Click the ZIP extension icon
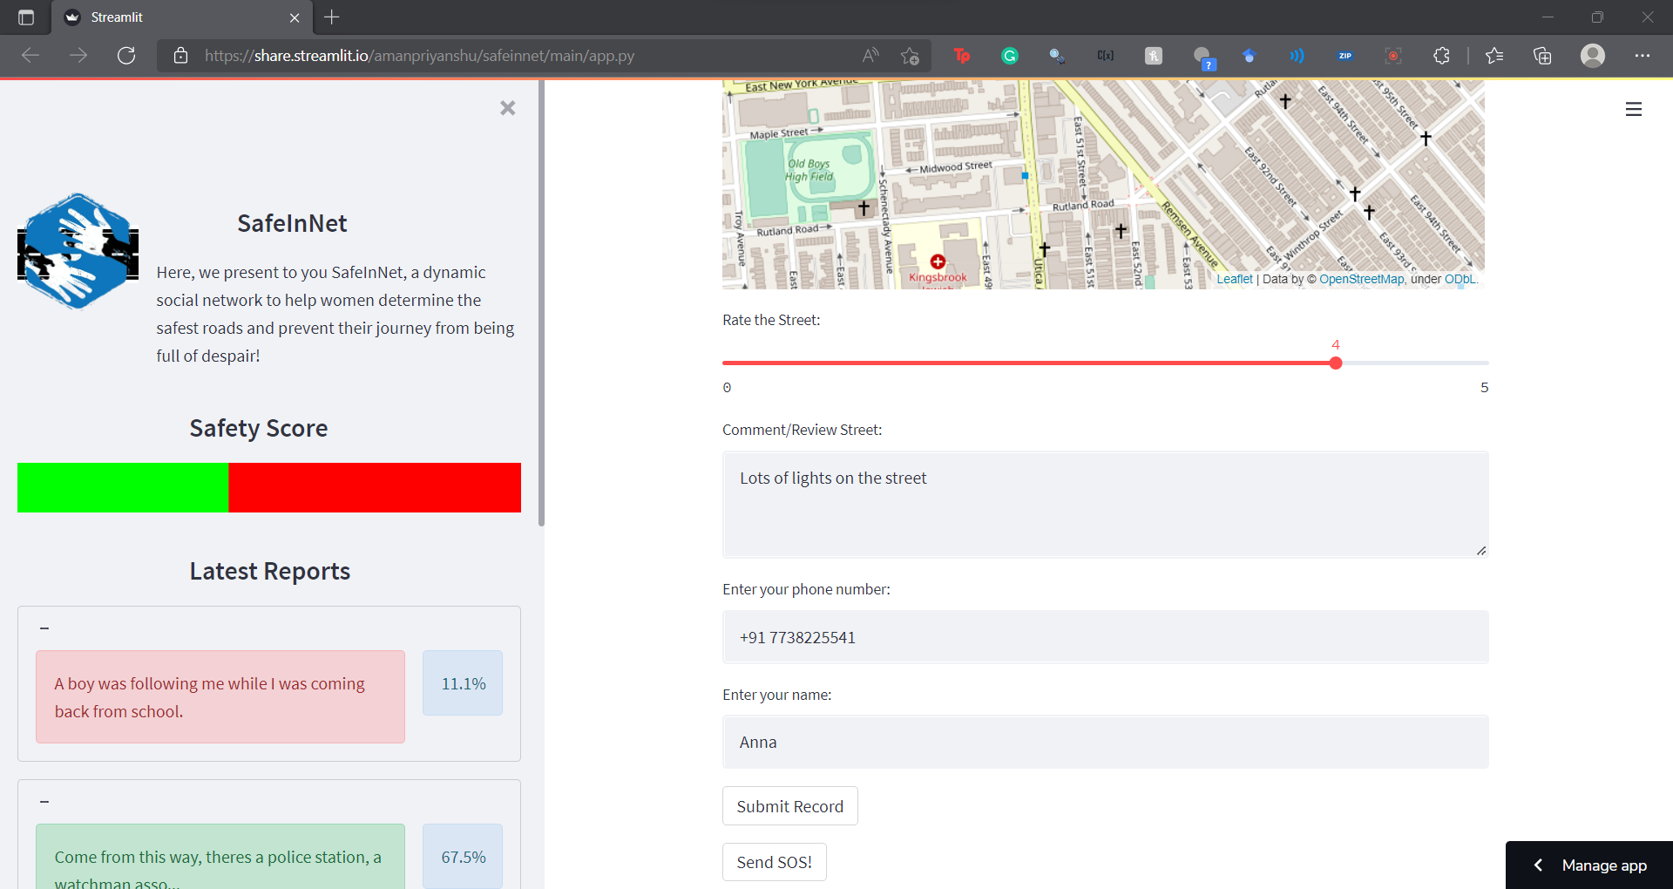This screenshot has width=1673, height=889. [x=1345, y=56]
